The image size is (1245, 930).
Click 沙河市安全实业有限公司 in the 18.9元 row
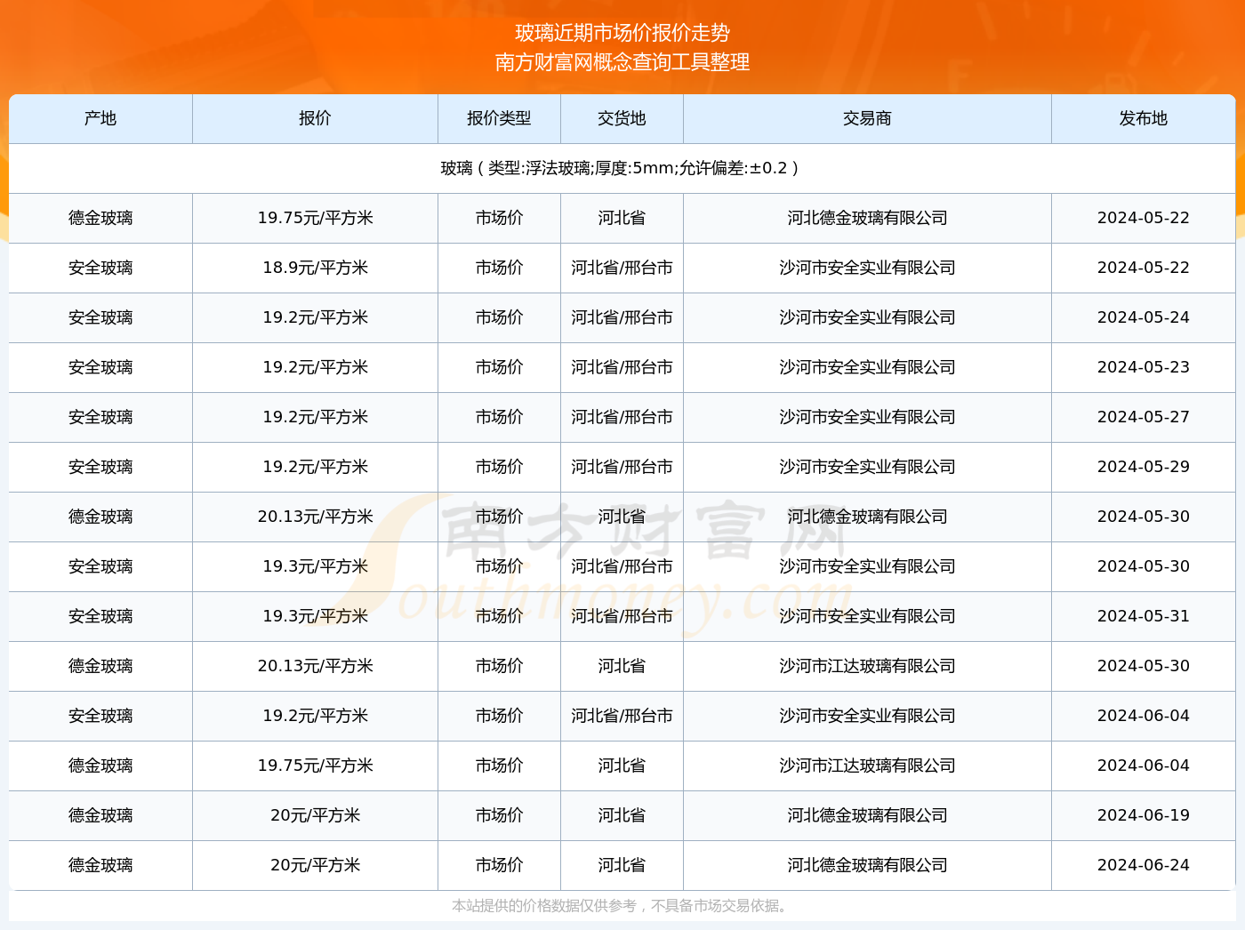tap(867, 268)
